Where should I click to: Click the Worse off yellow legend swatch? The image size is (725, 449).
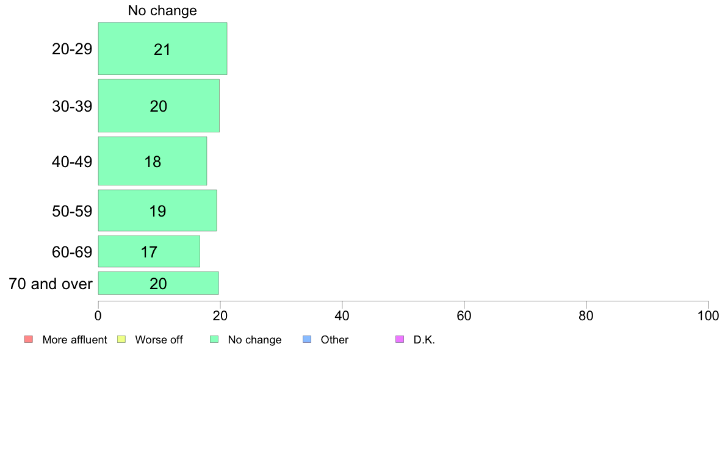click(121, 339)
